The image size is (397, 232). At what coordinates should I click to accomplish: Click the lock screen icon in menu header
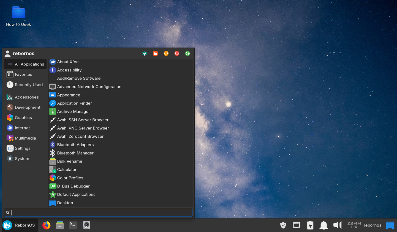pyautogui.click(x=155, y=53)
